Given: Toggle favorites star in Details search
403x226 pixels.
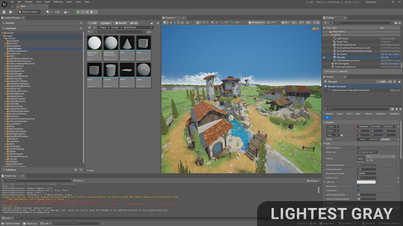Looking at the screenshot, I should click(397, 109).
